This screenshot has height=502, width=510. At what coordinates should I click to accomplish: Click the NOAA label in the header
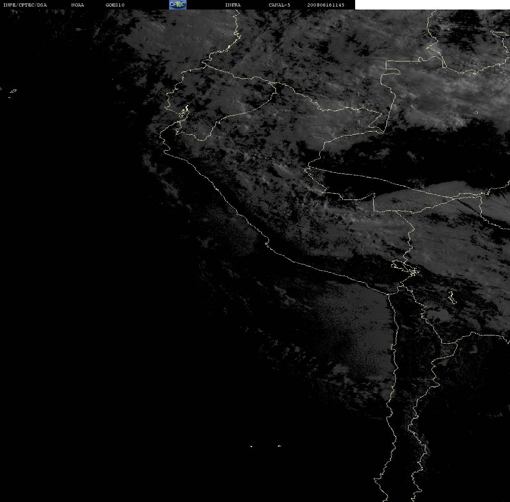(77, 5)
